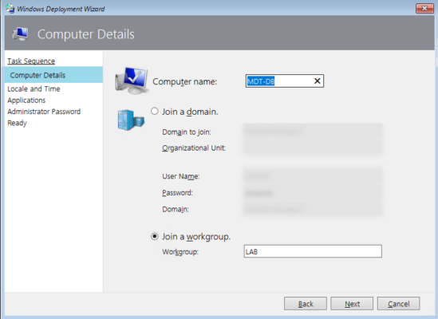The height and width of the screenshot is (319, 438).
Task: Click the disabled Organizational Unit field
Action: [313, 148]
